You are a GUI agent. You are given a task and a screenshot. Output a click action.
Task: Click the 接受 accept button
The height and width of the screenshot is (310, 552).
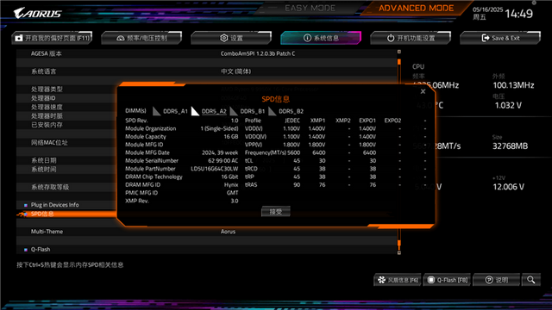click(276, 211)
